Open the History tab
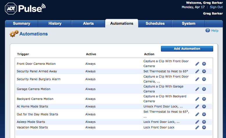 55,24
